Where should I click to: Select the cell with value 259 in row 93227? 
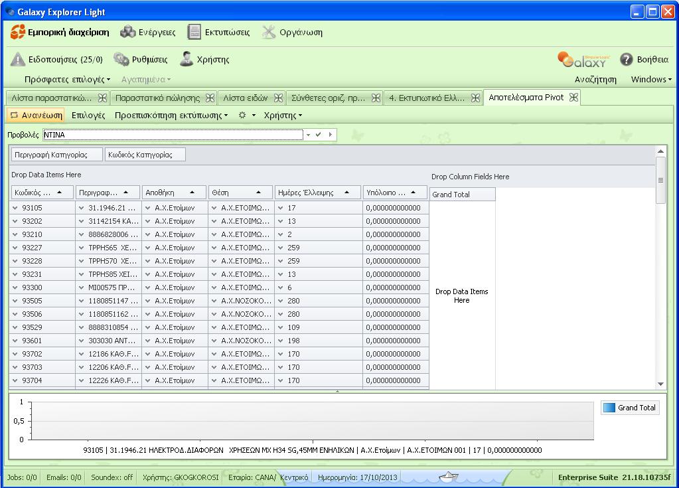pyautogui.click(x=319, y=248)
